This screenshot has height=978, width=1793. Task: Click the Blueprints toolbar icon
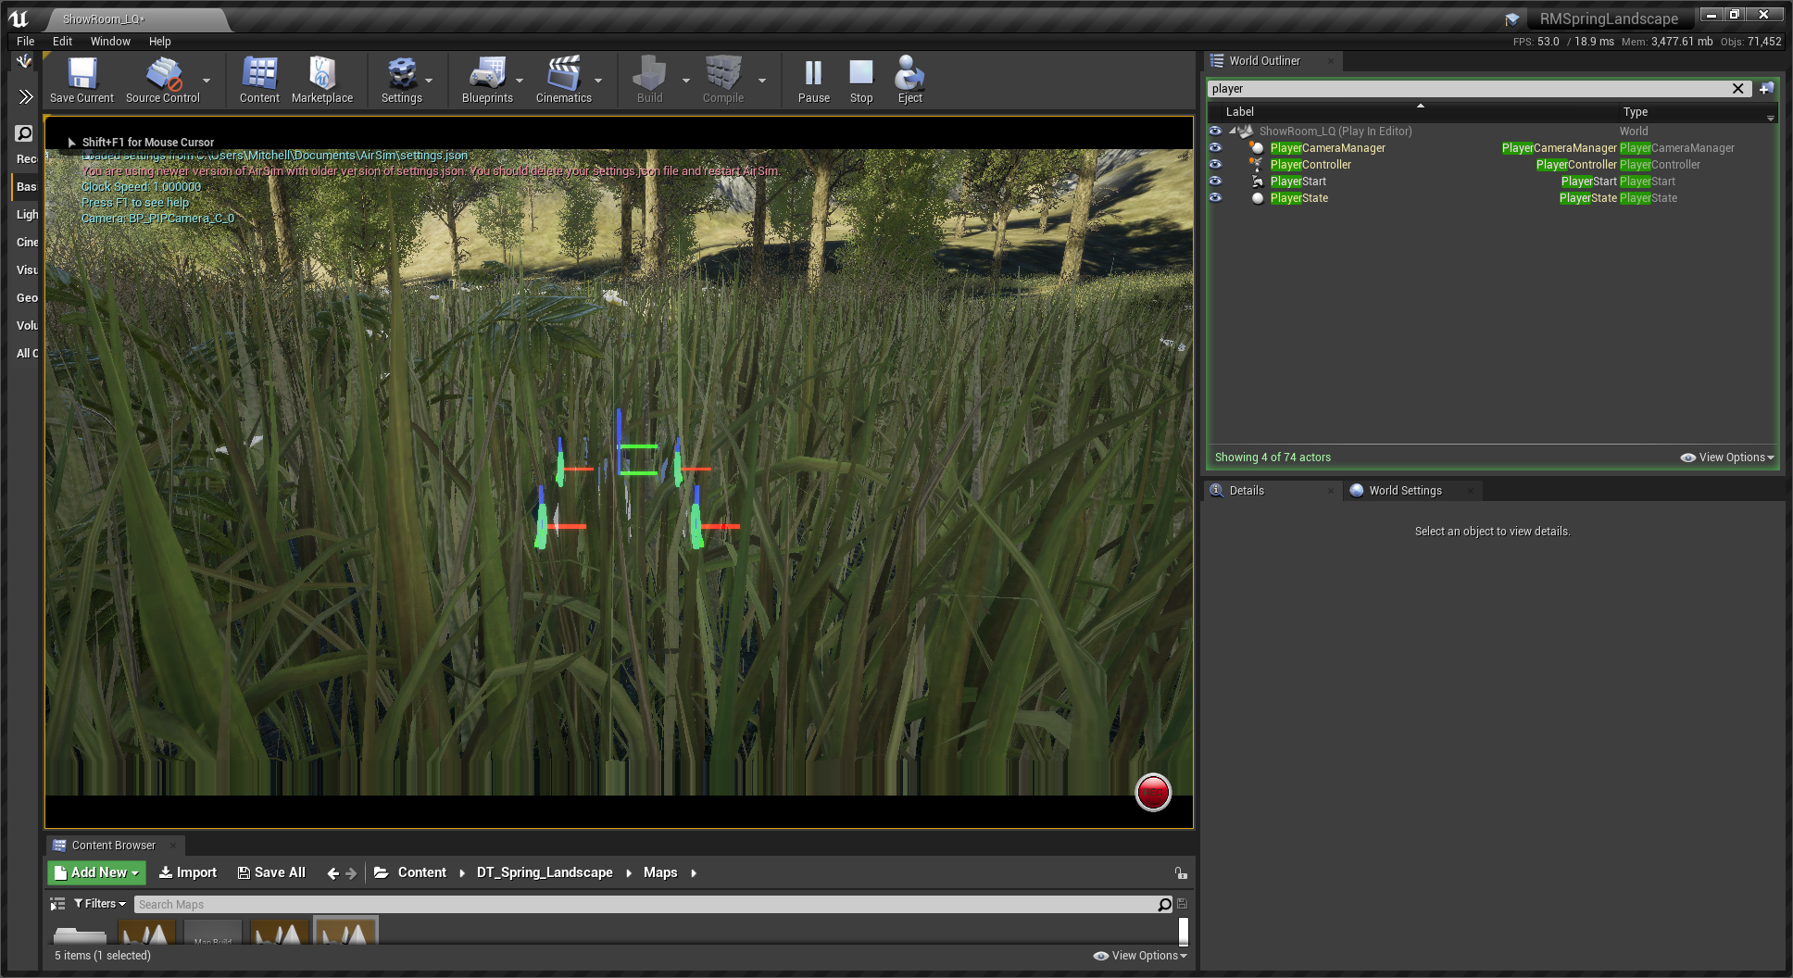(487, 80)
